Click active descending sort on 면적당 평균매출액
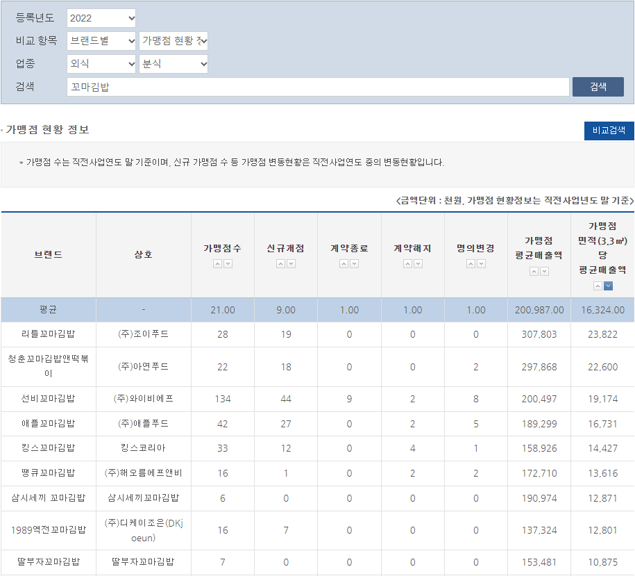Screen dimensions: 635x576 (x=608, y=286)
